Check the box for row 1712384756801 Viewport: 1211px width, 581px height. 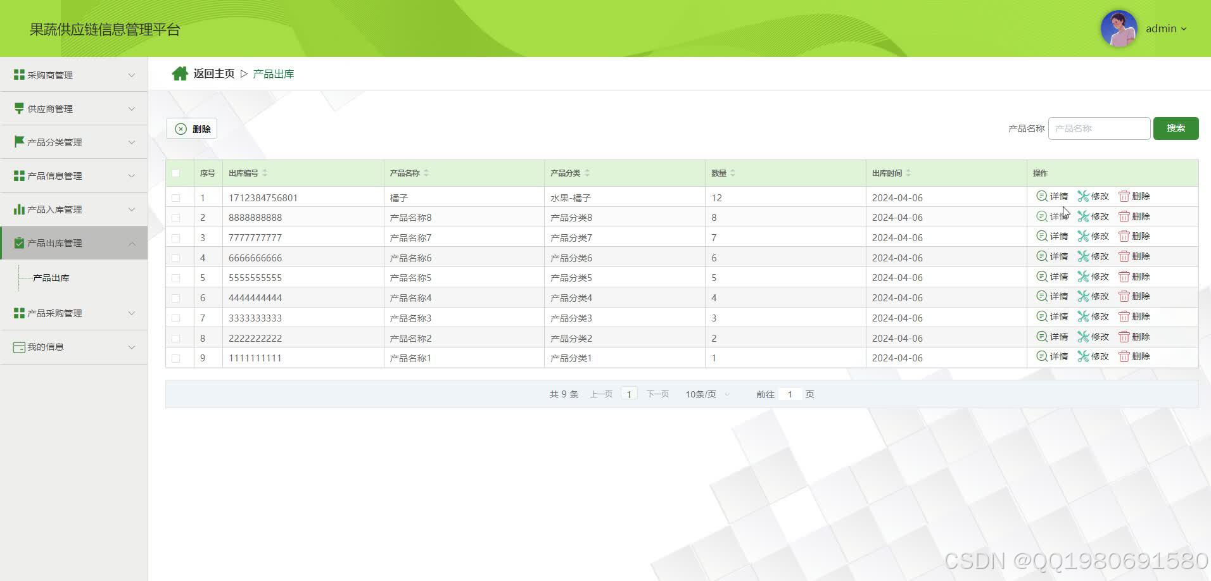click(x=176, y=197)
